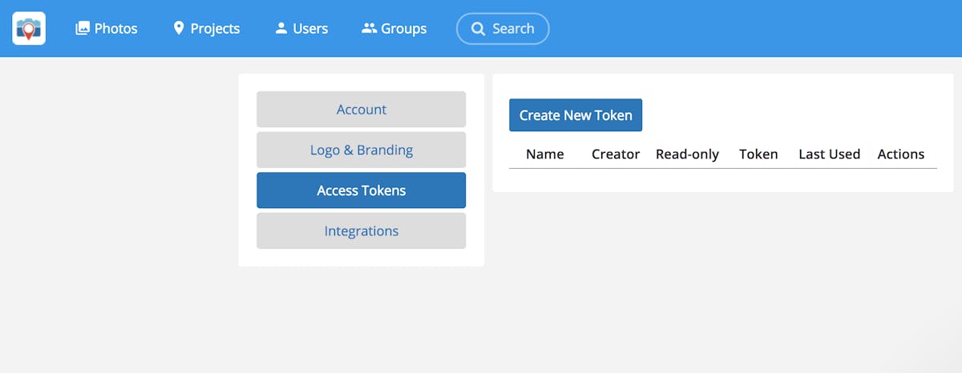Click the Name column header
Viewport: 962px width, 373px height.
pos(544,154)
